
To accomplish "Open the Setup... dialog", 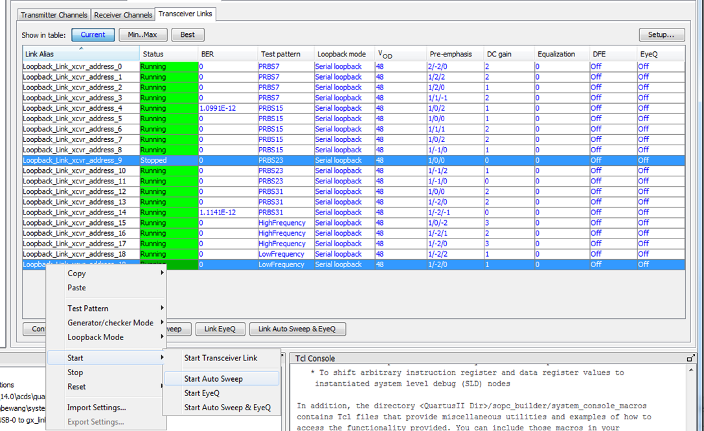I will [661, 35].
